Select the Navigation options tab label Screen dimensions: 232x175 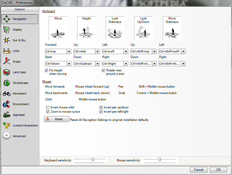19,19
